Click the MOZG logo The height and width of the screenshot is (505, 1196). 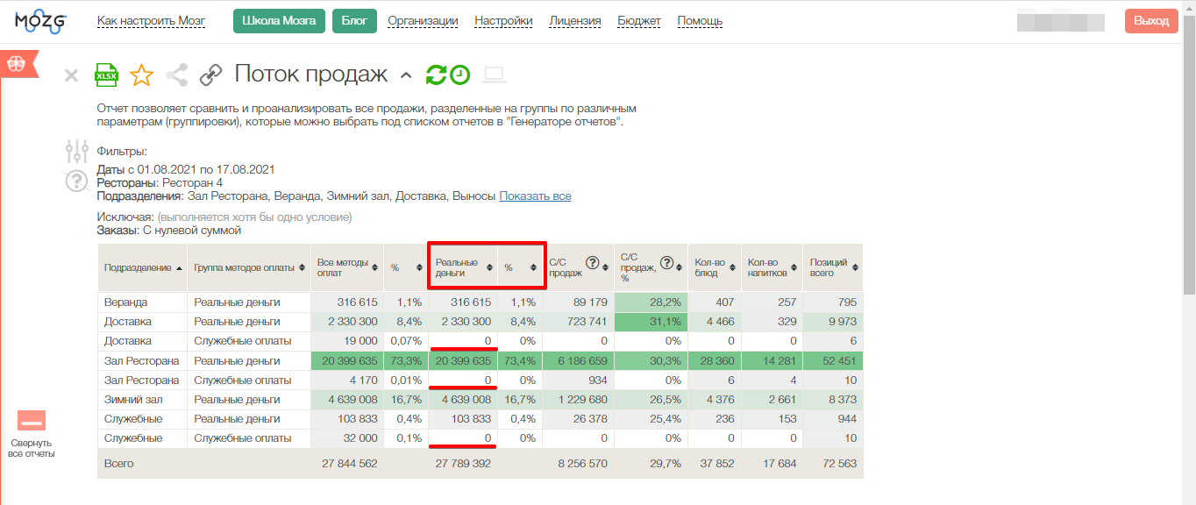(40, 21)
